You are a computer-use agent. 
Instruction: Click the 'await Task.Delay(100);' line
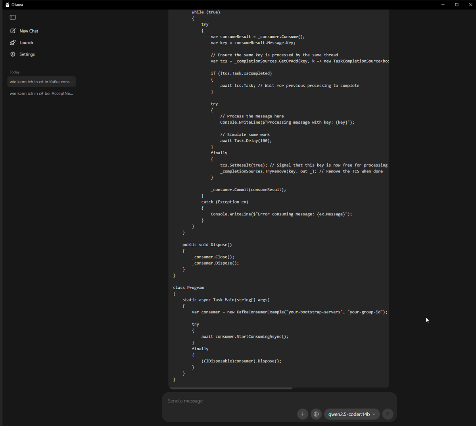pyautogui.click(x=246, y=141)
